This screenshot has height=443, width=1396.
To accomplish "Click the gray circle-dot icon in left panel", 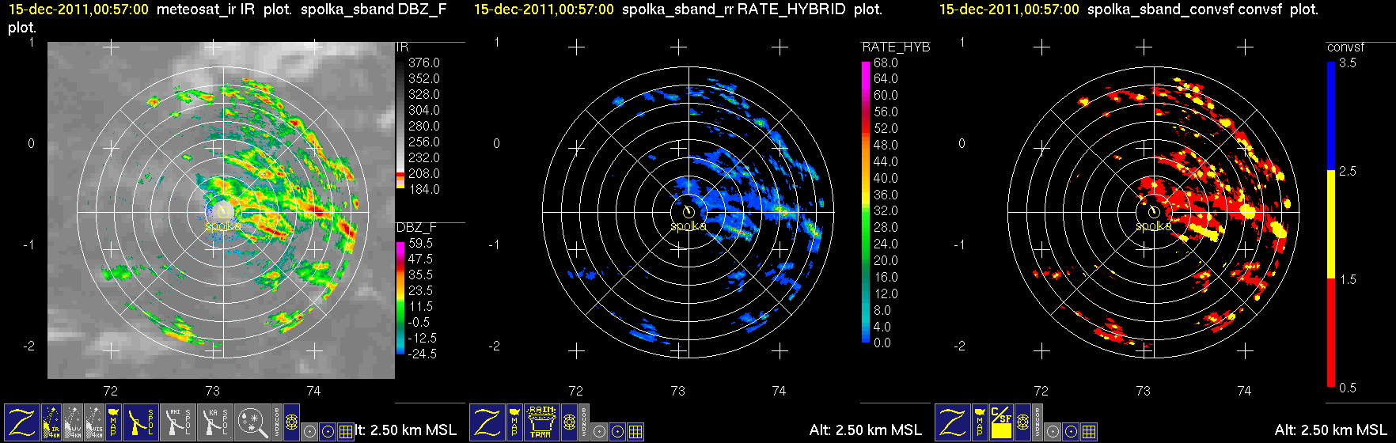I will (309, 431).
